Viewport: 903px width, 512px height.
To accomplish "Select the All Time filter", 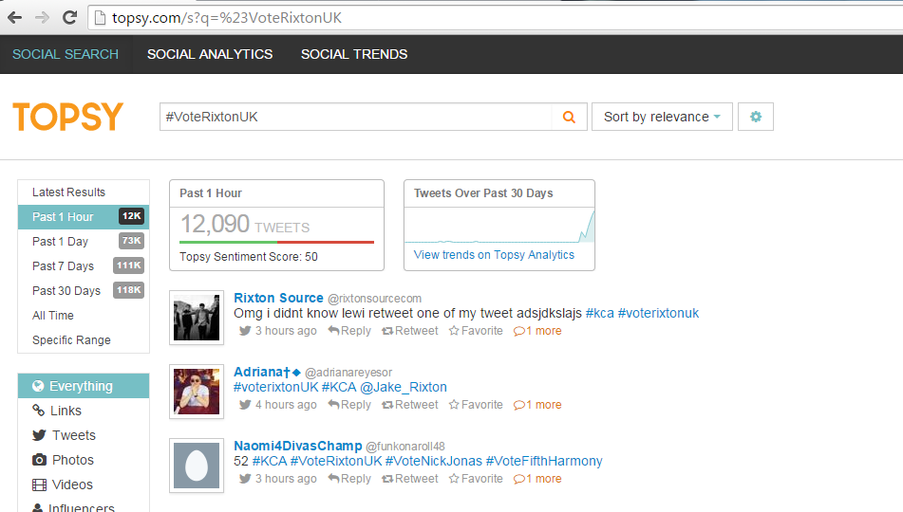I will click(x=84, y=316).
